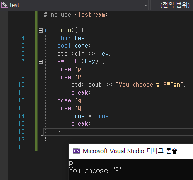Open the test project dropdown arrow
This screenshot has height=180, width=193.
pos(146,5)
